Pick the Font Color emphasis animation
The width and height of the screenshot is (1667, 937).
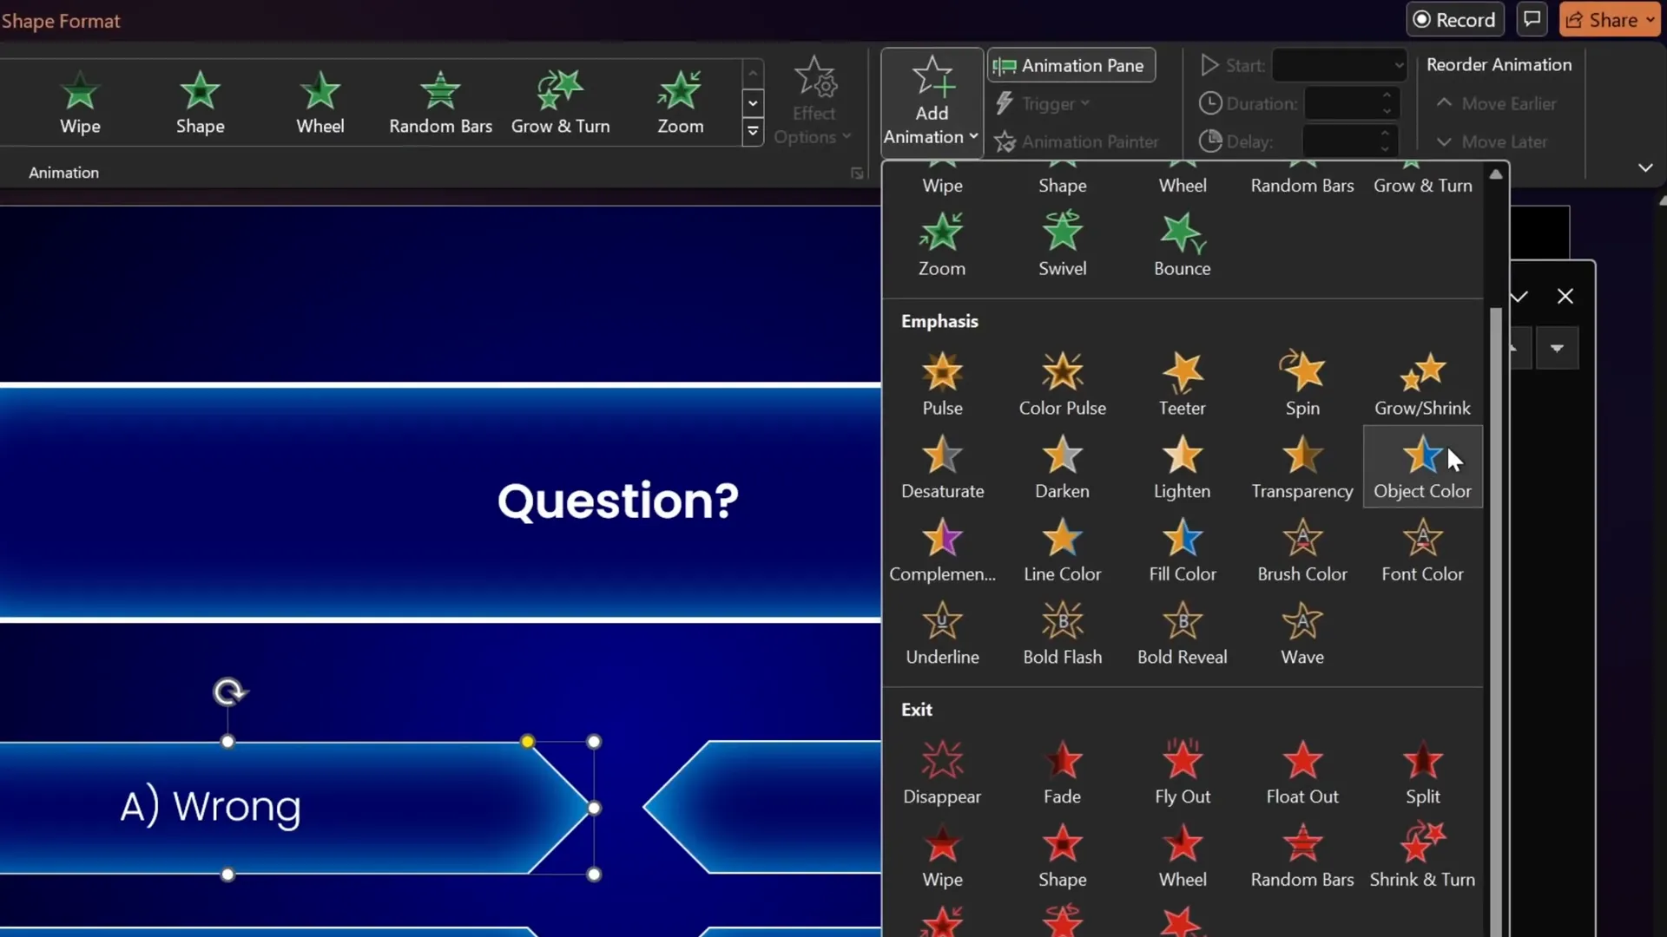click(1422, 551)
